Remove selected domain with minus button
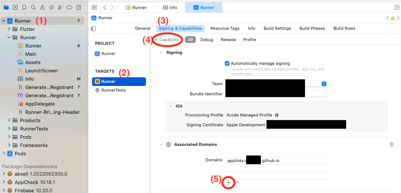The width and height of the screenshot is (401, 193). point(238,182)
